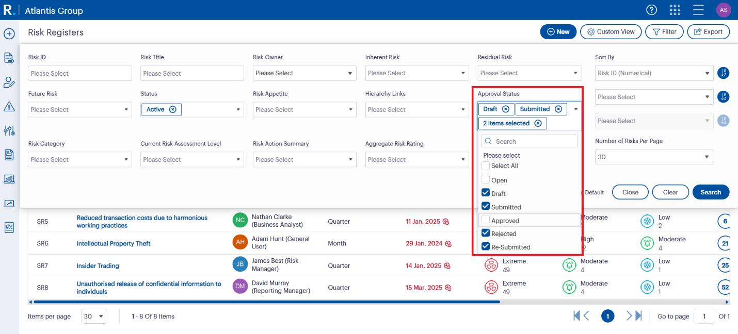Expand the Risk Appetite dropdown
The height and width of the screenshot is (334, 738).
304,109
